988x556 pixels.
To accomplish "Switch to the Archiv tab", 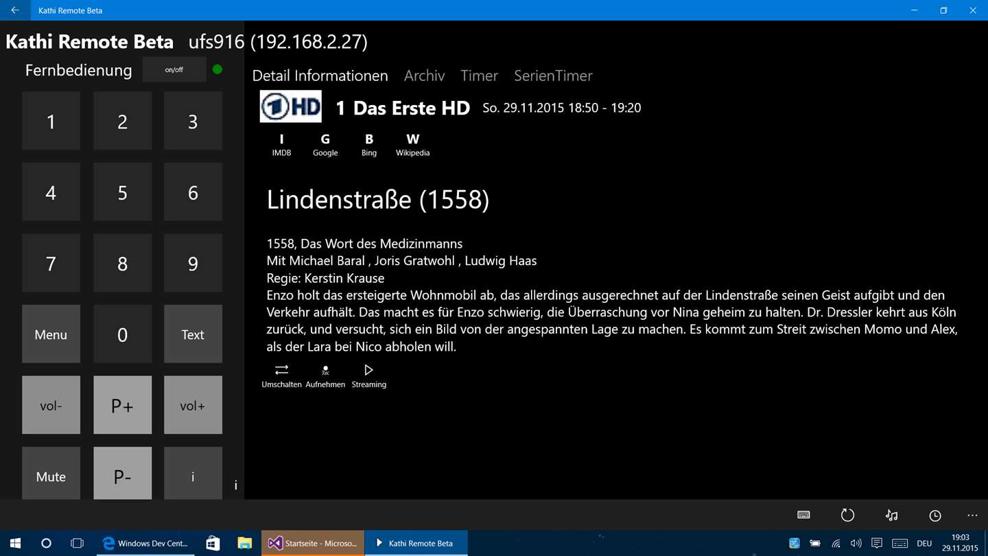I will (x=424, y=76).
